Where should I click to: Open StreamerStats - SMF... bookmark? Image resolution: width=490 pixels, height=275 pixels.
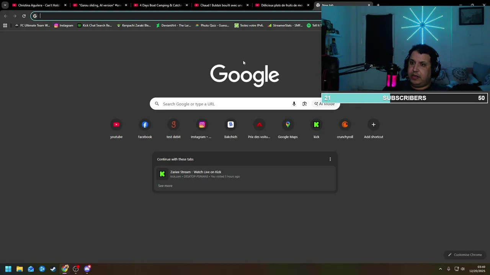coord(285,26)
